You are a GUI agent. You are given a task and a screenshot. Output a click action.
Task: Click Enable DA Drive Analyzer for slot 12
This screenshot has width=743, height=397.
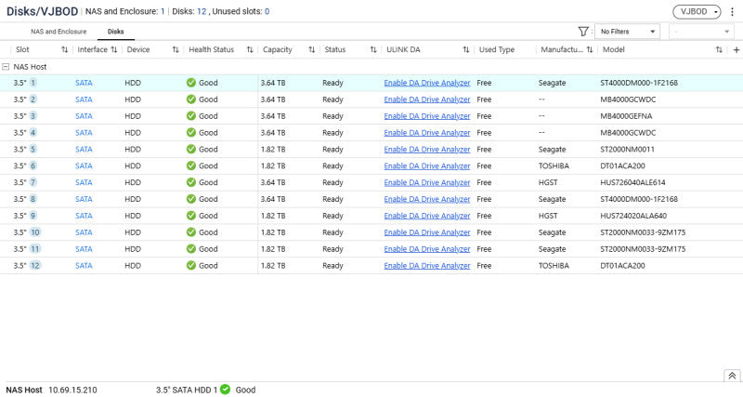[427, 266]
